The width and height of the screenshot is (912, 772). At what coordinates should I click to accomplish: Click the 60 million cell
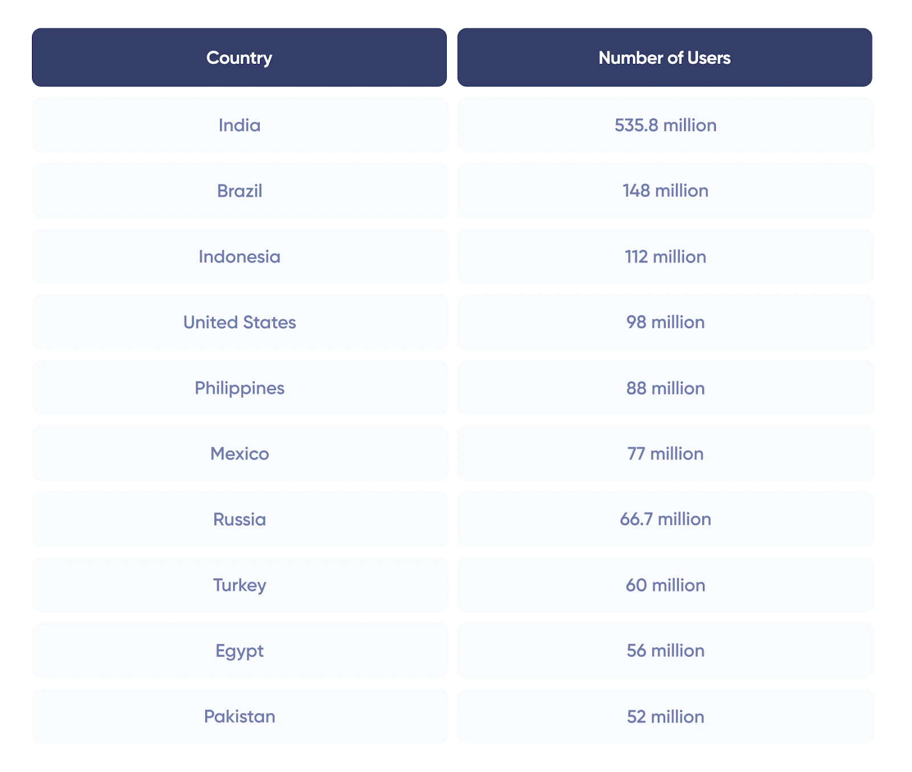tap(665, 585)
